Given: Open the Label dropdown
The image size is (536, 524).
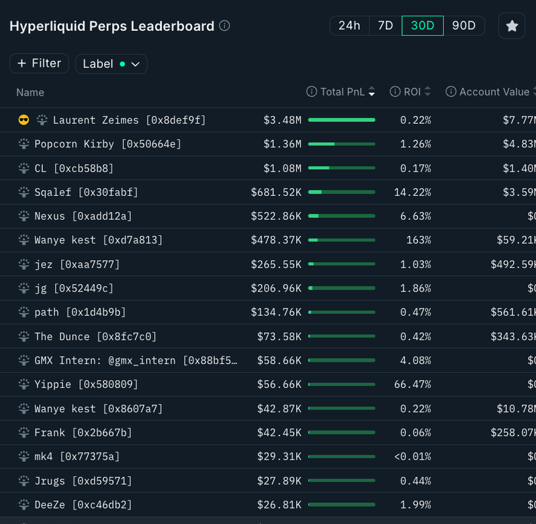Looking at the screenshot, I should [111, 64].
